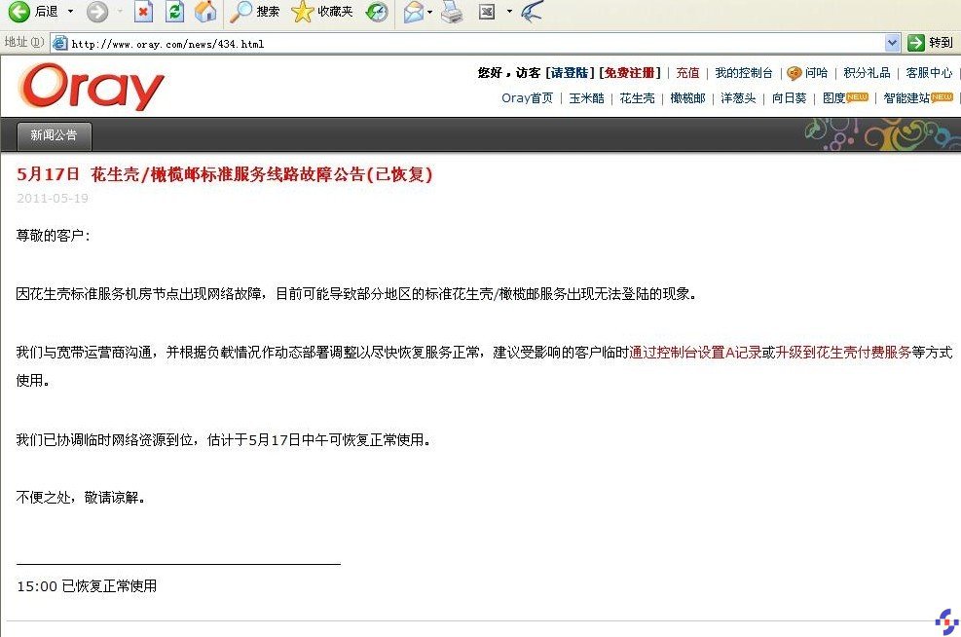Select 玉米酷 in the product navigation
961x637 pixels.
[x=586, y=98]
